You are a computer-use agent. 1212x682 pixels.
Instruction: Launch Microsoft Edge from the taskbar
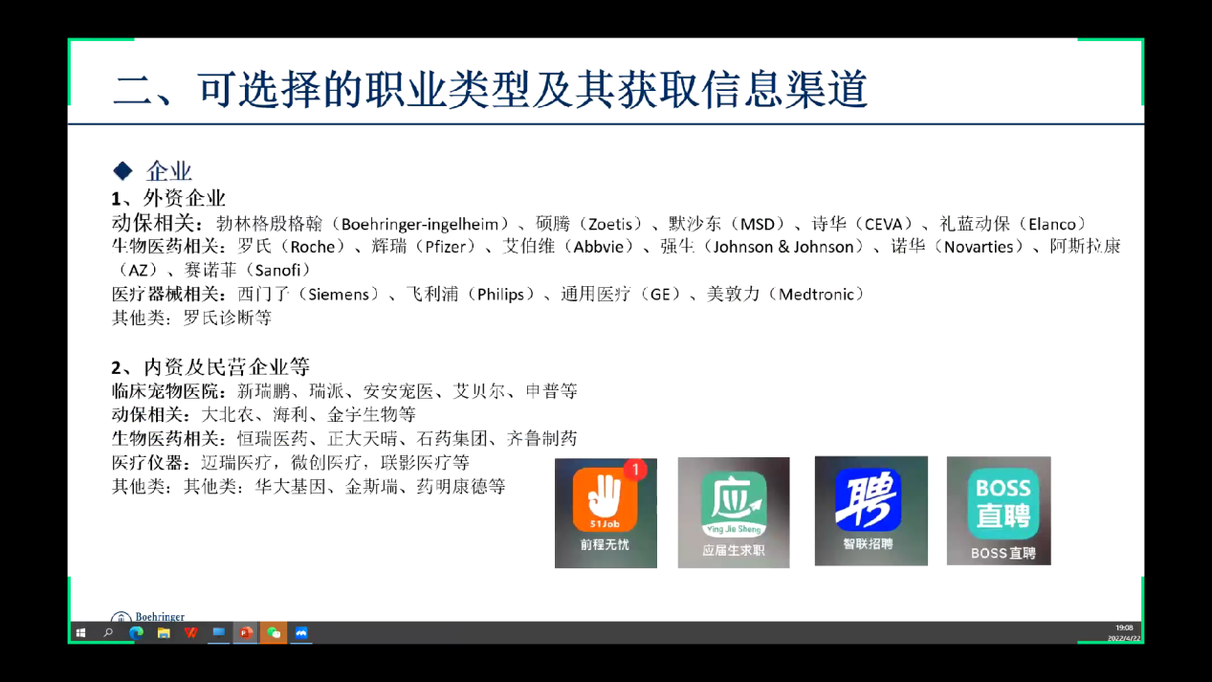[136, 633]
